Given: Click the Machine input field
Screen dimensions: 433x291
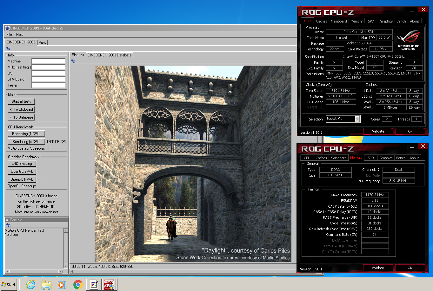Looking at the screenshot, I should click(x=48, y=61).
